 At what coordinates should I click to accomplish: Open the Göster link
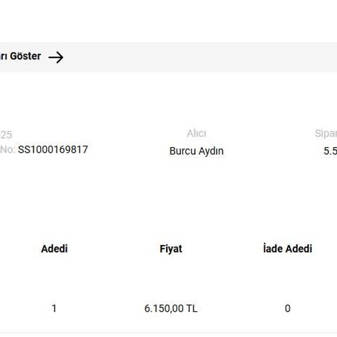(x=25, y=56)
